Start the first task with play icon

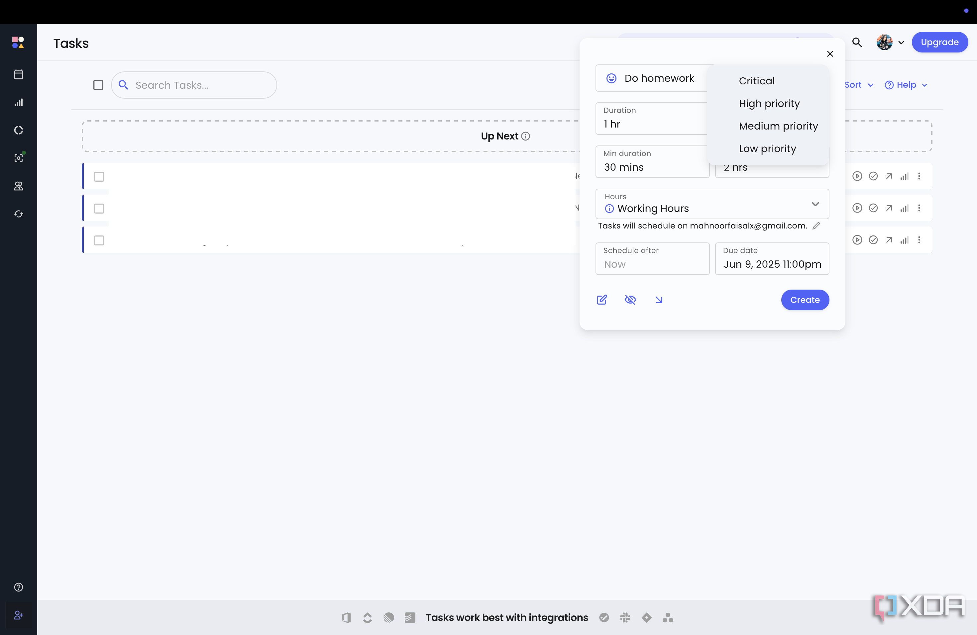click(857, 176)
